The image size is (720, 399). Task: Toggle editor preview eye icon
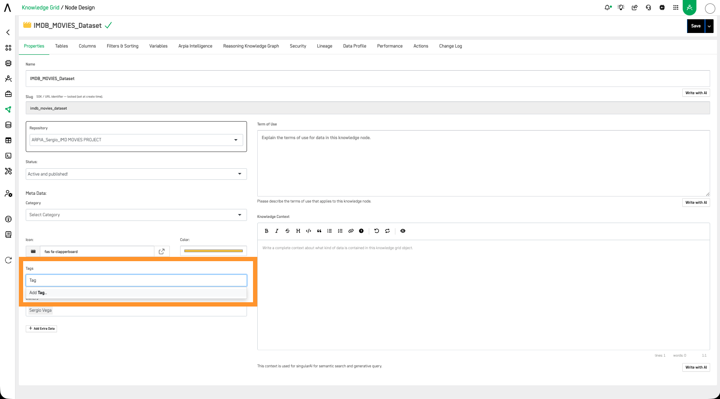click(x=403, y=231)
